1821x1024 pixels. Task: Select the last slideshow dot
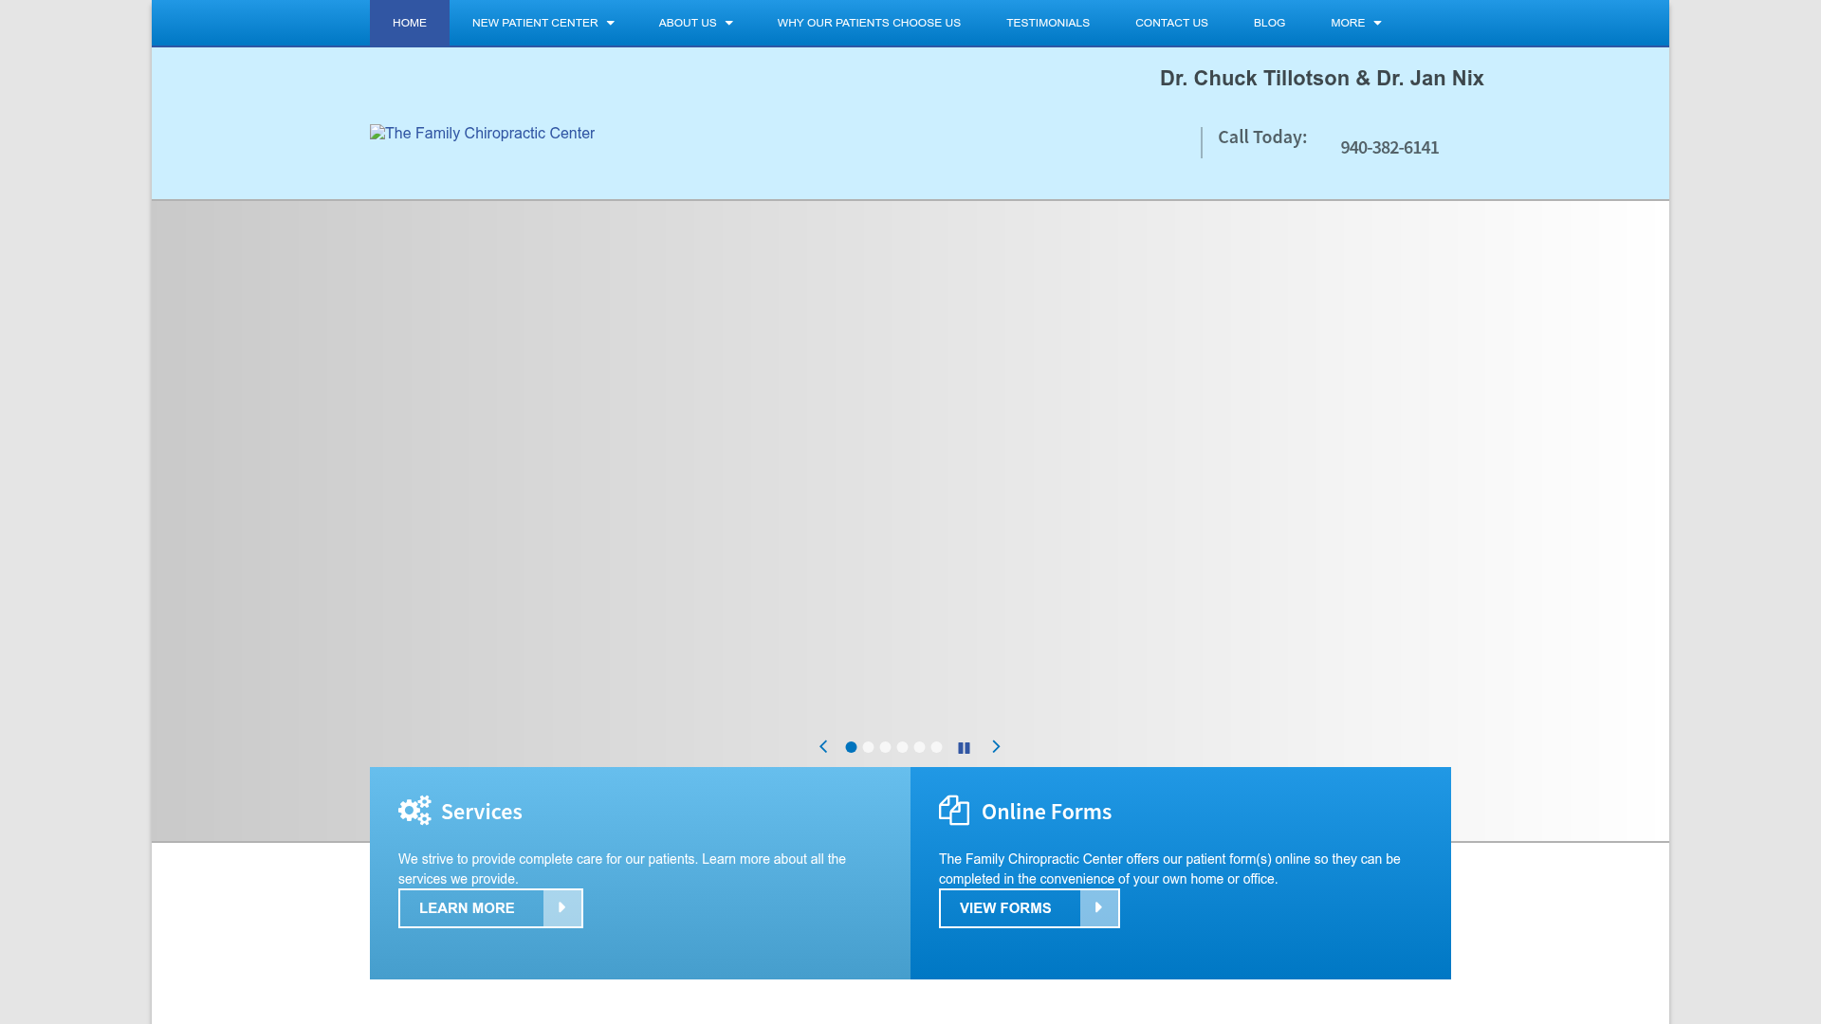[x=936, y=747]
